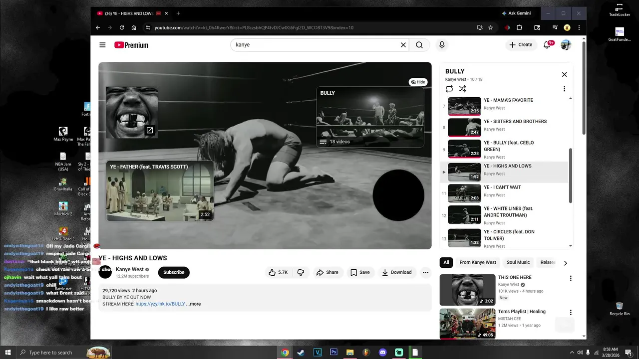Open a new browser tab
Screen dimensions: 639x359
[178, 13]
